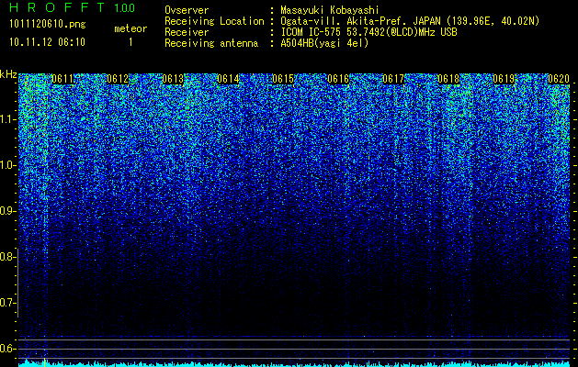Click the yellow meteor spike in the cyan strip
Viewport: 578px width, 367px height.
tap(45, 362)
